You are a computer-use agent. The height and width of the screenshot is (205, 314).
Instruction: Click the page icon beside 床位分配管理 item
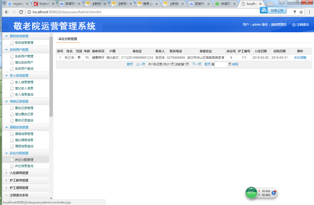[x=12, y=160]
